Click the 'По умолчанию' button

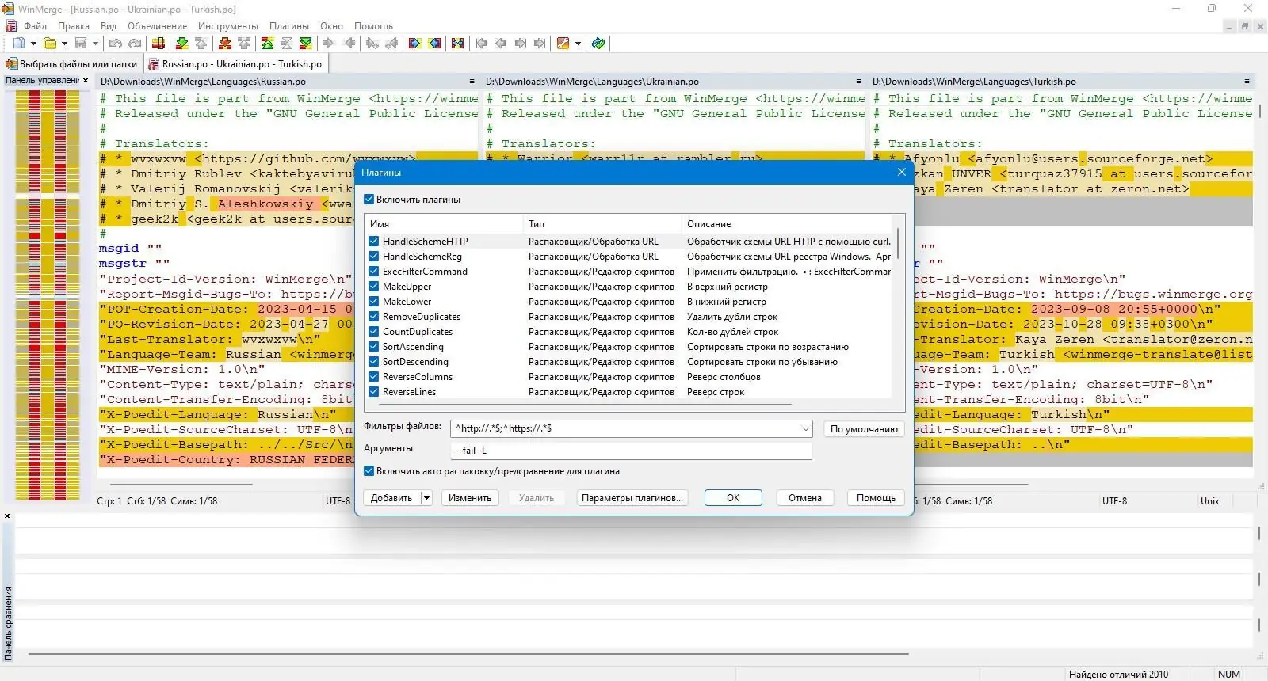tap(864, 429)
